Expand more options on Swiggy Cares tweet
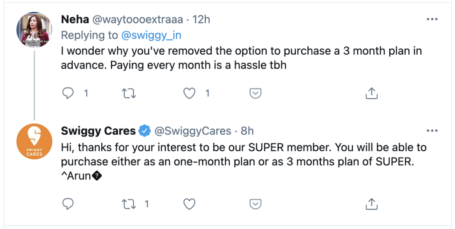Screen dimensions: 455x229 coord(432,131)
